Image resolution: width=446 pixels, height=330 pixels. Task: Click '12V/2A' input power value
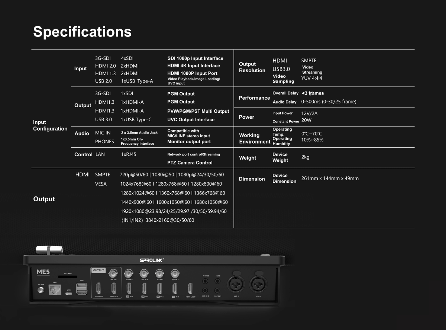(309, 114)
